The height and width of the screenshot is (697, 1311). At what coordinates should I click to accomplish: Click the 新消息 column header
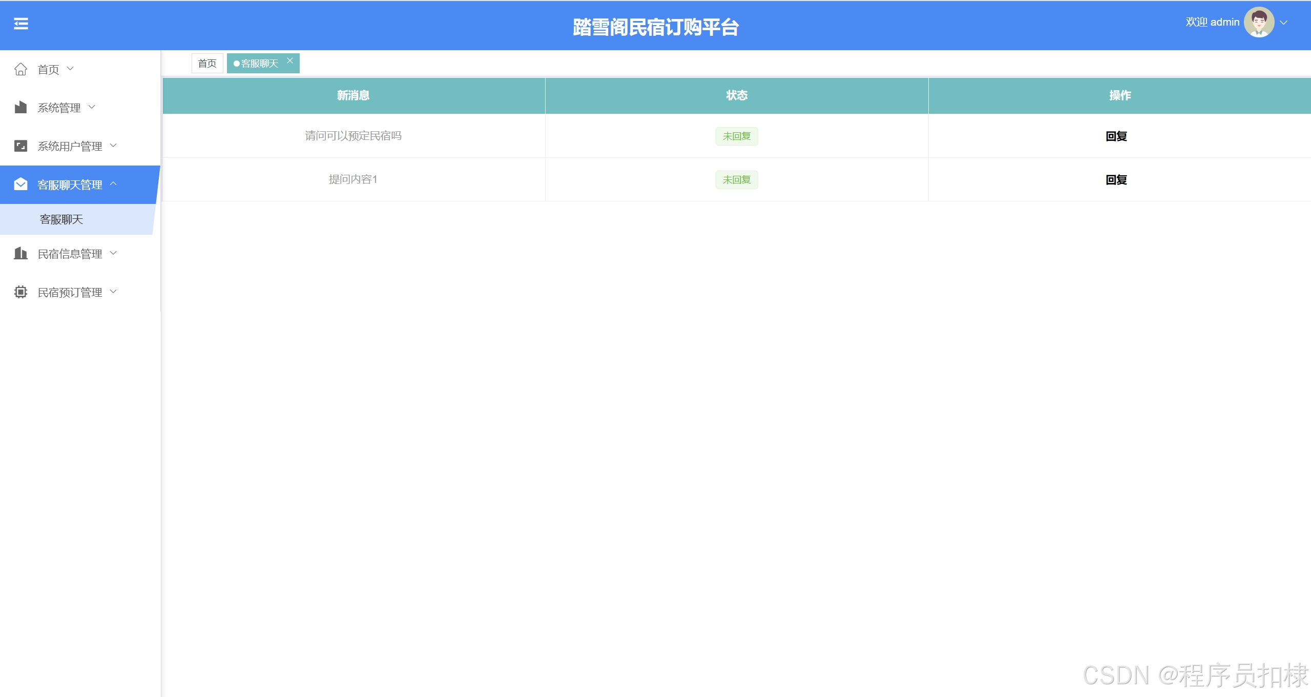[x=353, y=95]
